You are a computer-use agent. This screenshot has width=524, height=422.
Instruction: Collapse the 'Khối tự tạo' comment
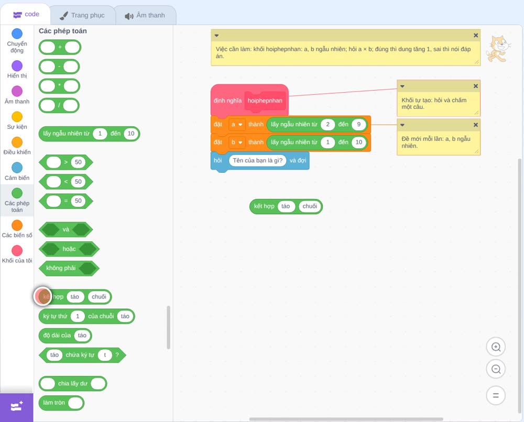coord(402,86)
